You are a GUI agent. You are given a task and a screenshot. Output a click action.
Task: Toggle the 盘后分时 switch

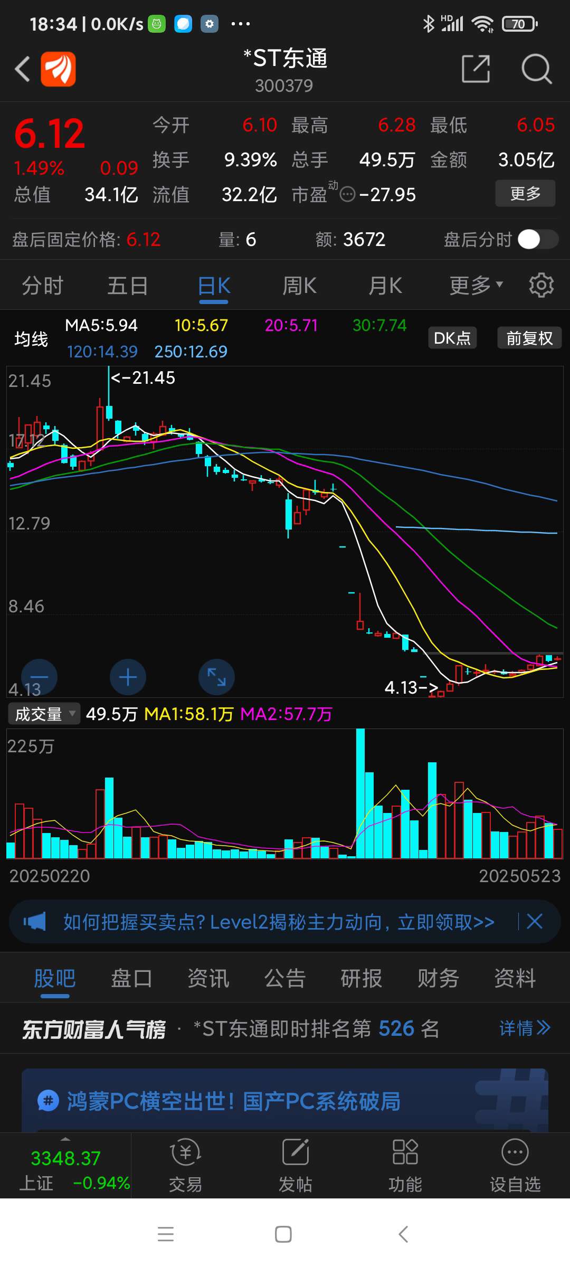[x=538, y=240]
